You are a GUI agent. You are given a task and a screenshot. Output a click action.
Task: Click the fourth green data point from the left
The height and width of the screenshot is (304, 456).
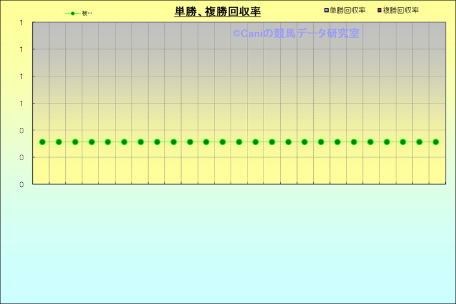[x=91, y=142]
